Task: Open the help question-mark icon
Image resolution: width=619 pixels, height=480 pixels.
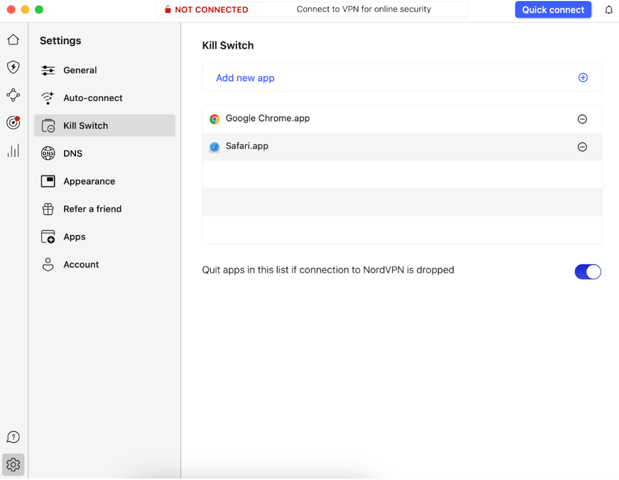Action: (13, 437)
